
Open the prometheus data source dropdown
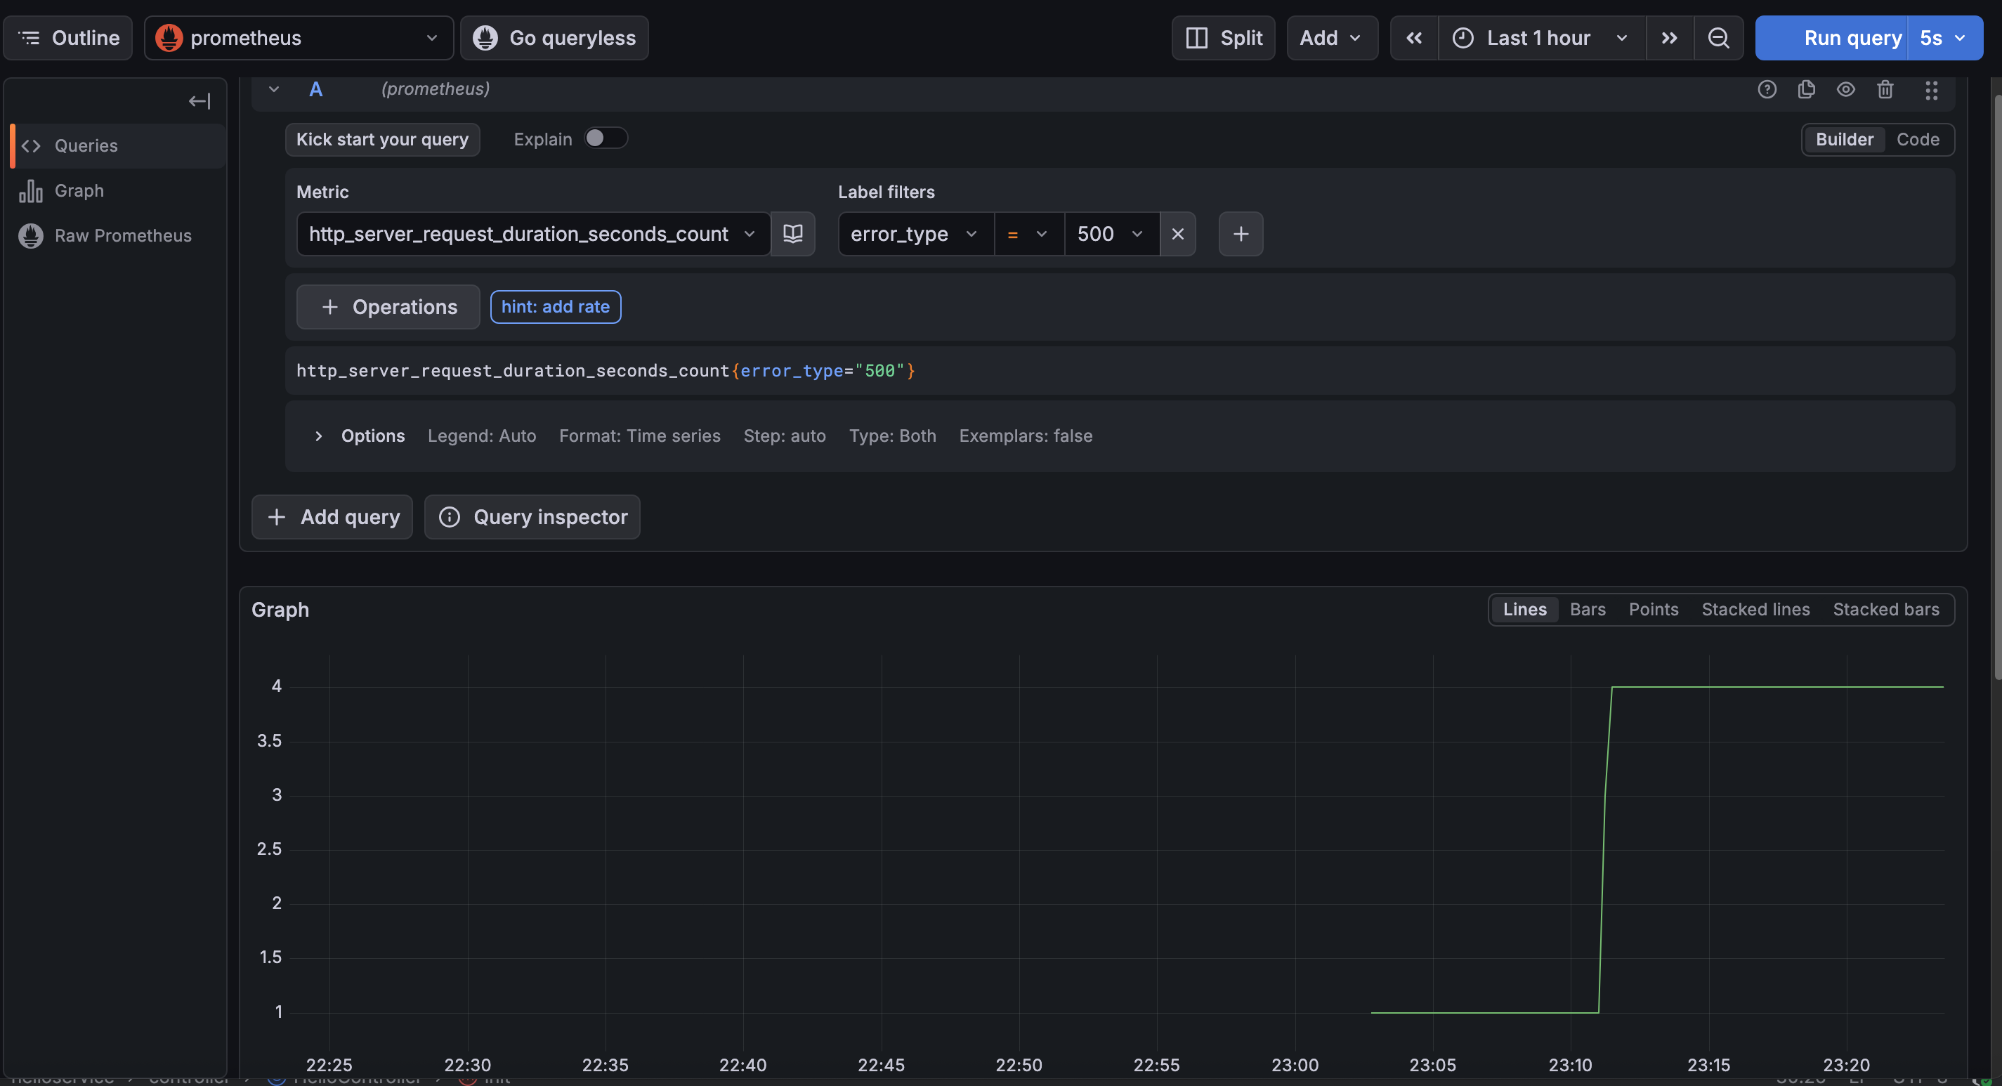coord(299,38)
